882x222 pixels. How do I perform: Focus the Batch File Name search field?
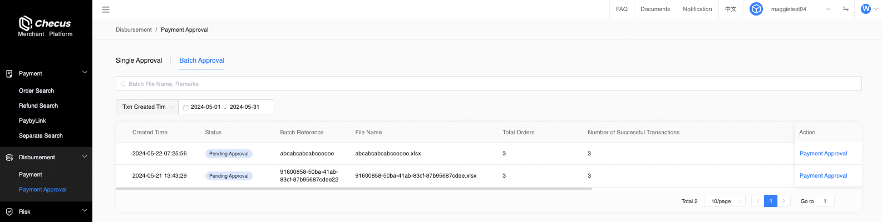[489, 84]
